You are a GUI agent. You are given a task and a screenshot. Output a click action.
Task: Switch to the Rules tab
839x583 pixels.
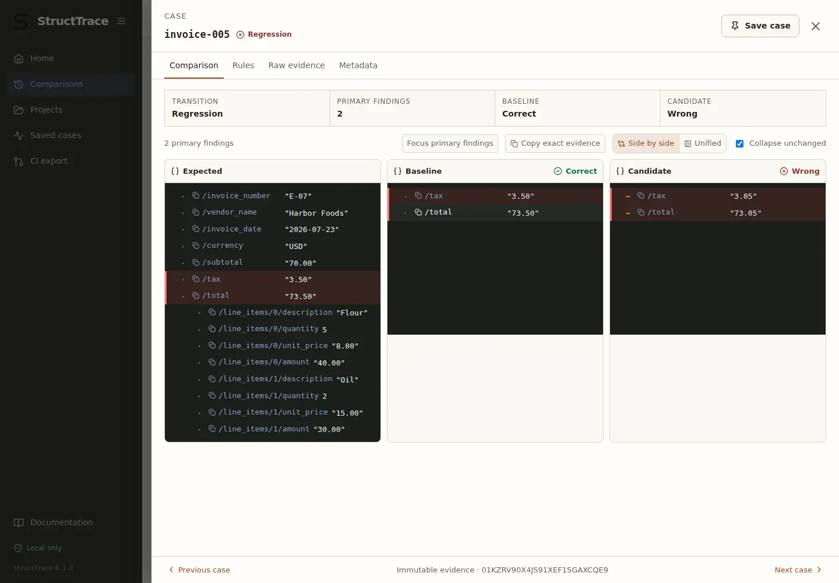[x=243, y=65]
